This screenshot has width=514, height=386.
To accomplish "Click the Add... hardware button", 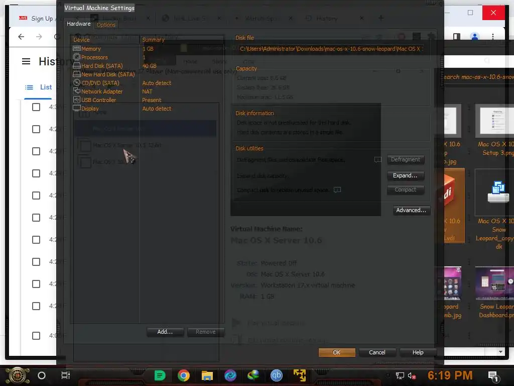I will point(165,332).
